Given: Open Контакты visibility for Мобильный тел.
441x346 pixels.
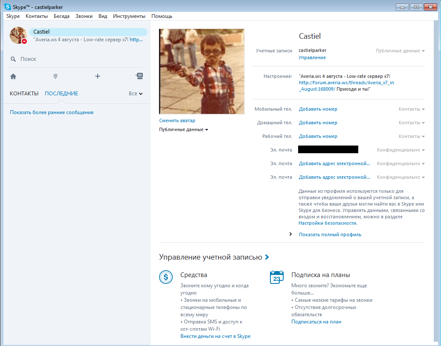Looking at the screenshot, I should point(412,109).
